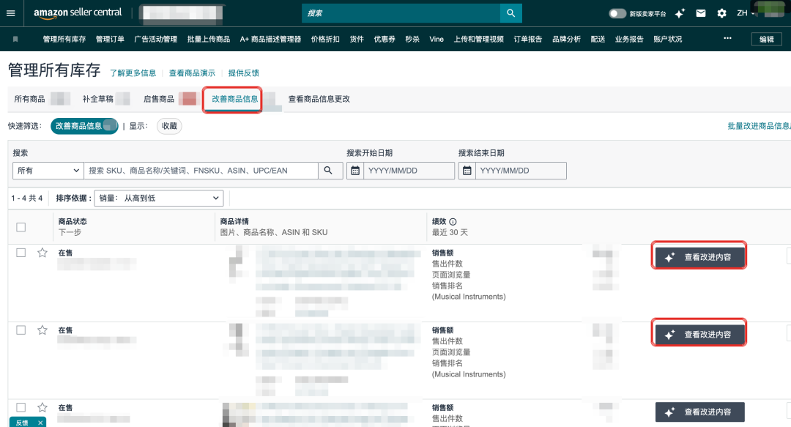Click 查看改进内容 for the second product
This screenshot has width=791, height=427.
tap(699, 335)
